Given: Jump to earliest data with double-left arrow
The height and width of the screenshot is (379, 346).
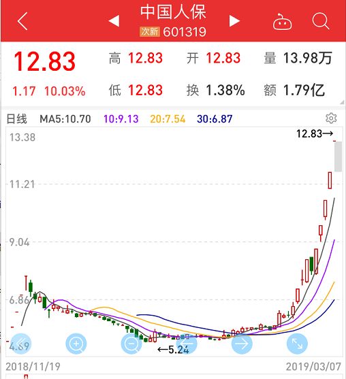Looking at the screenshot, I should tap(21, 344).
